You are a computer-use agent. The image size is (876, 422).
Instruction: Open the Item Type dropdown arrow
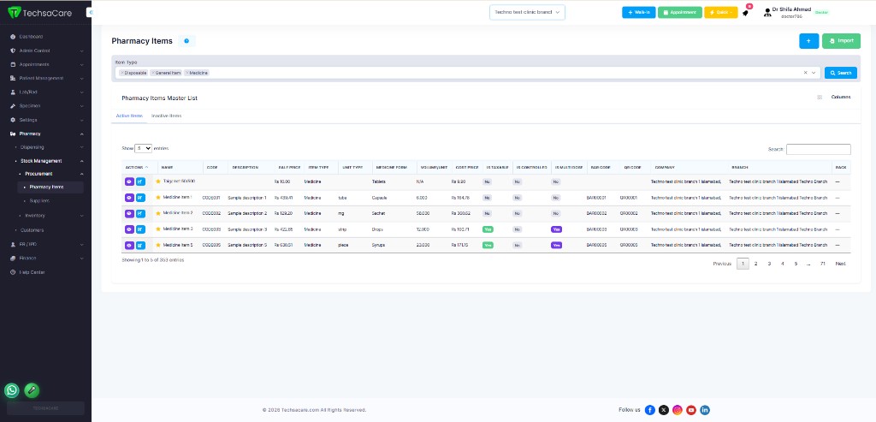[814, 73]
